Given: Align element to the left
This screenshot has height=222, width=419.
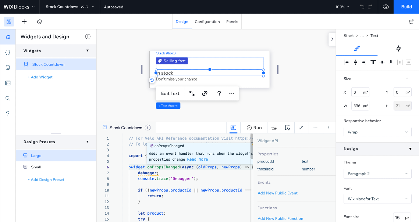Looking at the screenshot, I should pyautogui.click(x=347, y=62).
